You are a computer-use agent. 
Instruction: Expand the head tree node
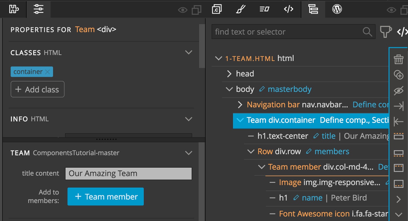tap(229, 74)
